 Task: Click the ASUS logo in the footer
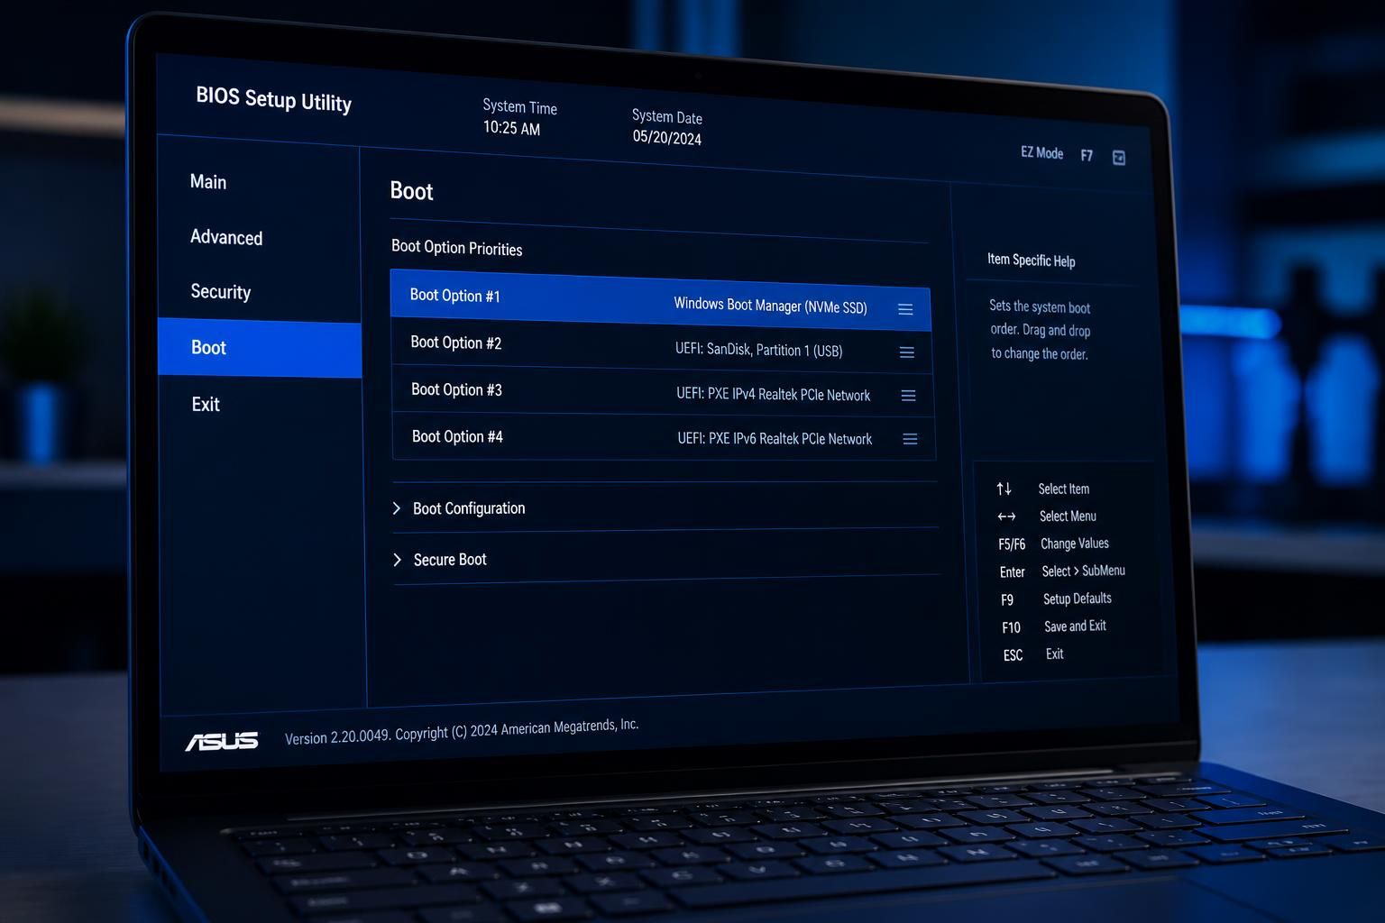[222, 741]
